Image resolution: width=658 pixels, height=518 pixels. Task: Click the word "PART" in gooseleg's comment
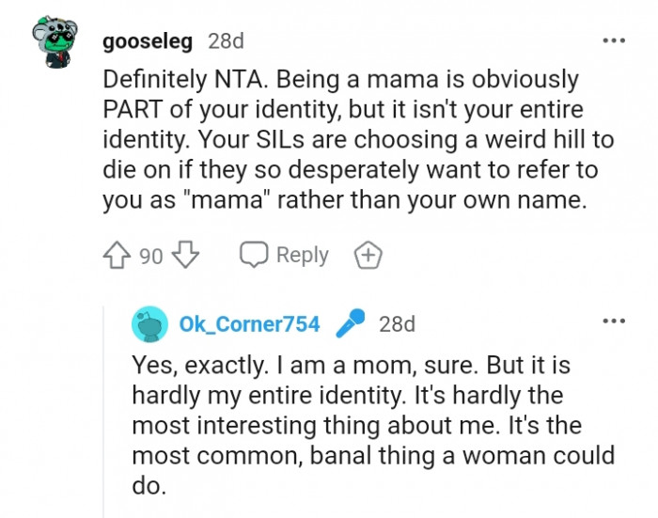click(x=135, y=109)
